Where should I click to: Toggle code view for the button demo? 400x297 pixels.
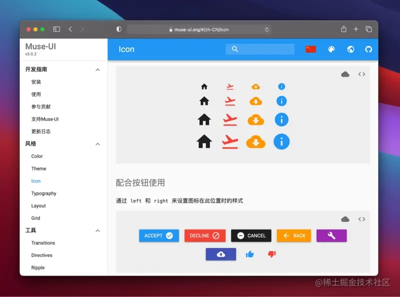361,218
